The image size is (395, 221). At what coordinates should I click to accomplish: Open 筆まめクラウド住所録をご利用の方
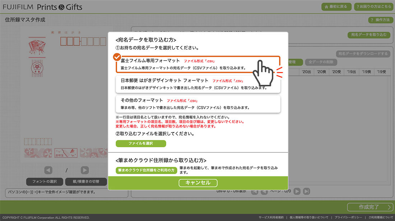tap(147, 170)
